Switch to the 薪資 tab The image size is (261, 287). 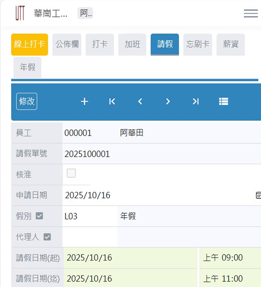point(231,44)
